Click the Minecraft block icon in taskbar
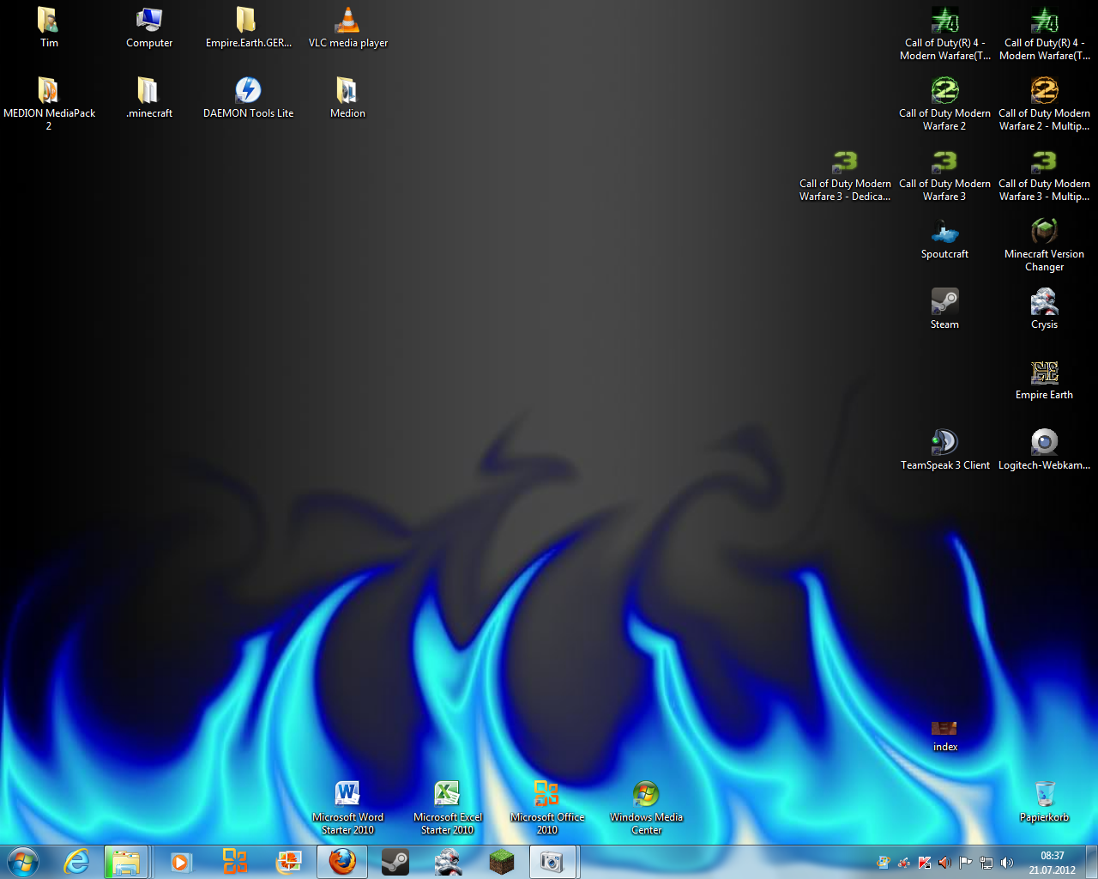This screenshot has width=1098, height=879. [501, 862]
